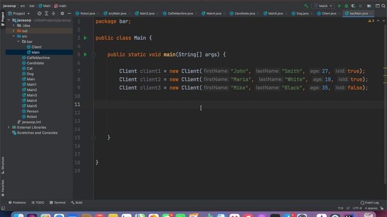The image size is (387, 217).
Task: Toggle the Favorites side panel
Action: (2, 188)
